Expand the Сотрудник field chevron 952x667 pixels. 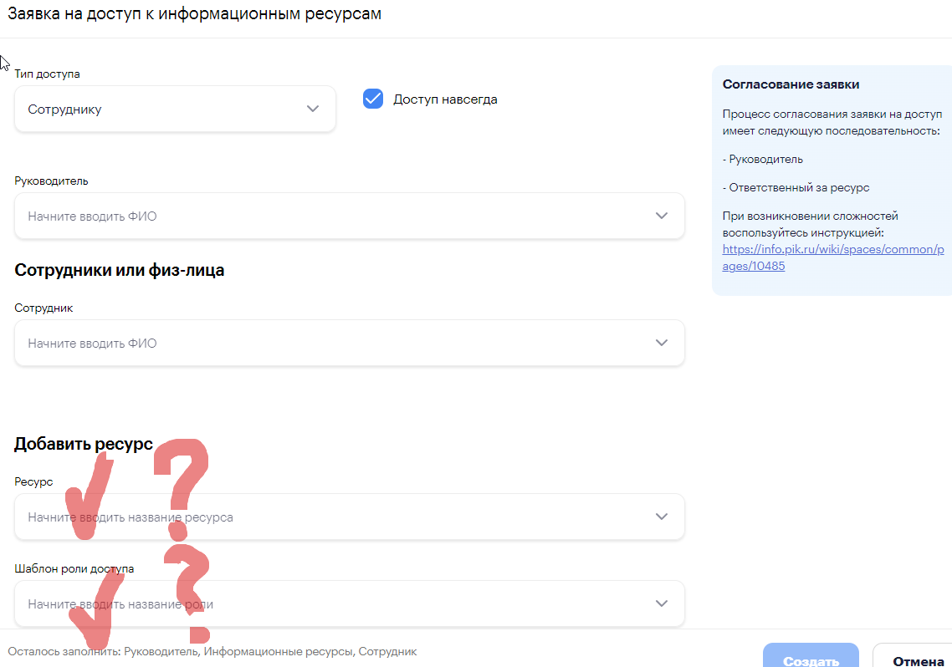pyautogui.click(x=662, y=343)
